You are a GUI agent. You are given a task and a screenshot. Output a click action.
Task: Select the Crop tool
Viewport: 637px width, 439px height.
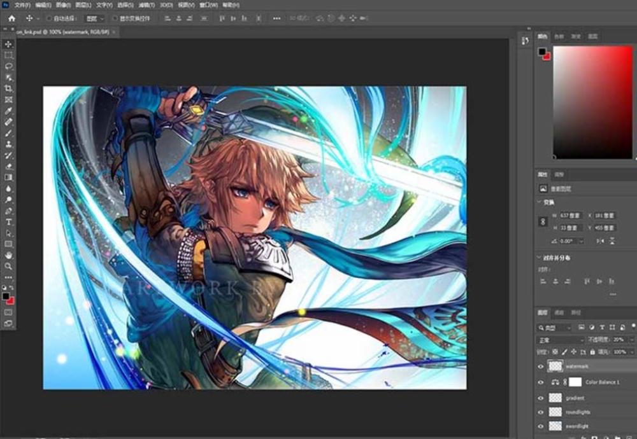pos(9,88)
